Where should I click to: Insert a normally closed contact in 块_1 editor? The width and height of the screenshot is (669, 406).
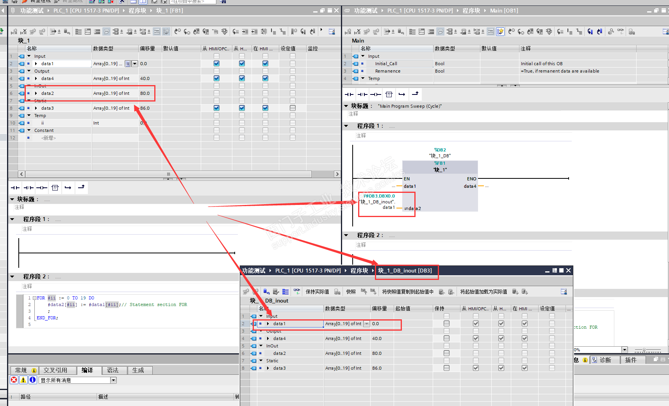(x=29, y=188)
